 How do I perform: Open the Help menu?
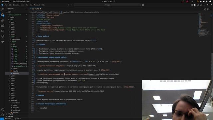click(x=43, y=5)
